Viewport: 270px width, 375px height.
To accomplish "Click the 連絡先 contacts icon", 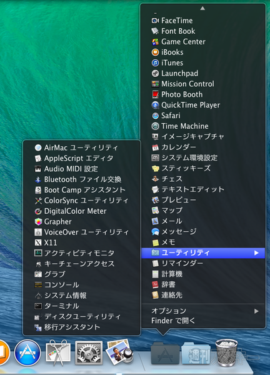I will point(155,295).
